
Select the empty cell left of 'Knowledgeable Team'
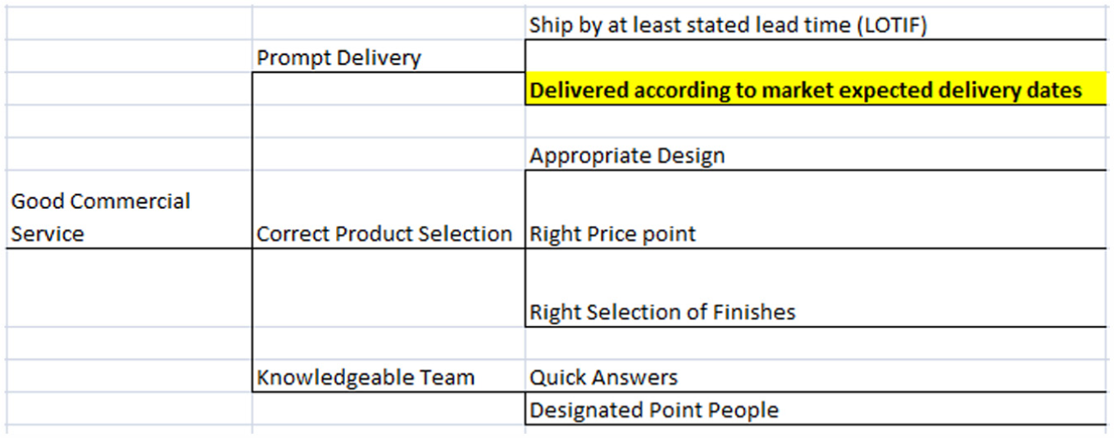[129, 376]
